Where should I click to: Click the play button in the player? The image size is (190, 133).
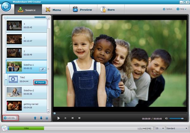click(59, 118)
